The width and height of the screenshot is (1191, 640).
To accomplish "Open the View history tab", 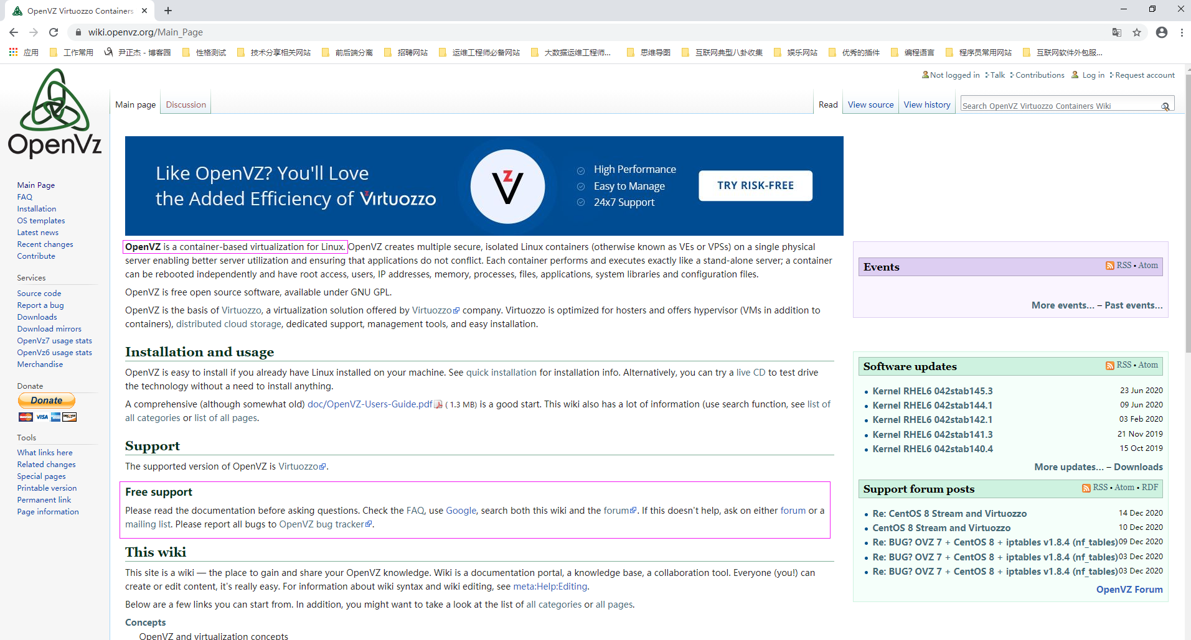I will (x=926, y=104).
